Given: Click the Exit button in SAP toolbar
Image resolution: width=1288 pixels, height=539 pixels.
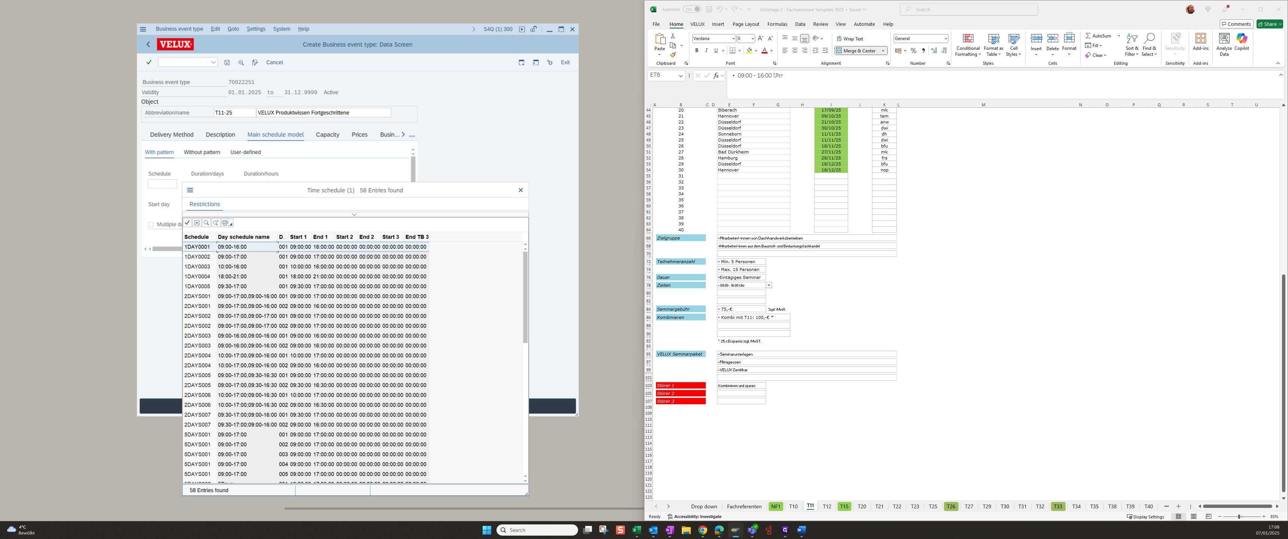Looking at the screenshot, I should point(565,63).
